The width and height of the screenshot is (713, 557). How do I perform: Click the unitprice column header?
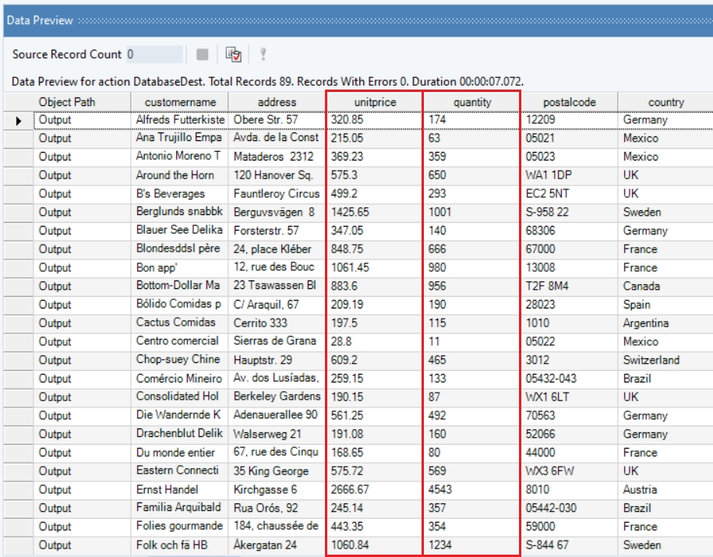375,102
